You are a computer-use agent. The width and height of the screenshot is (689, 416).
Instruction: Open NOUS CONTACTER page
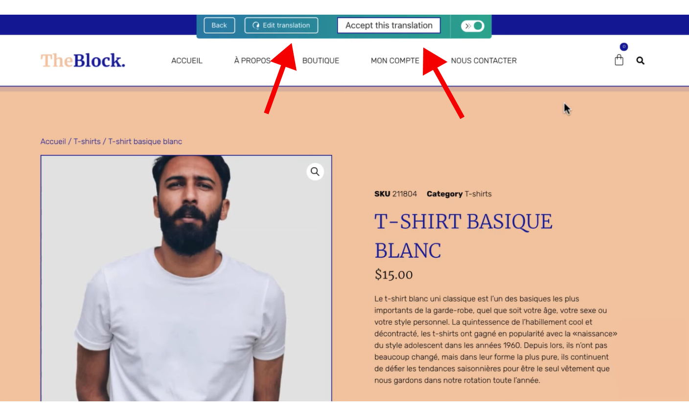click(484, 61)
